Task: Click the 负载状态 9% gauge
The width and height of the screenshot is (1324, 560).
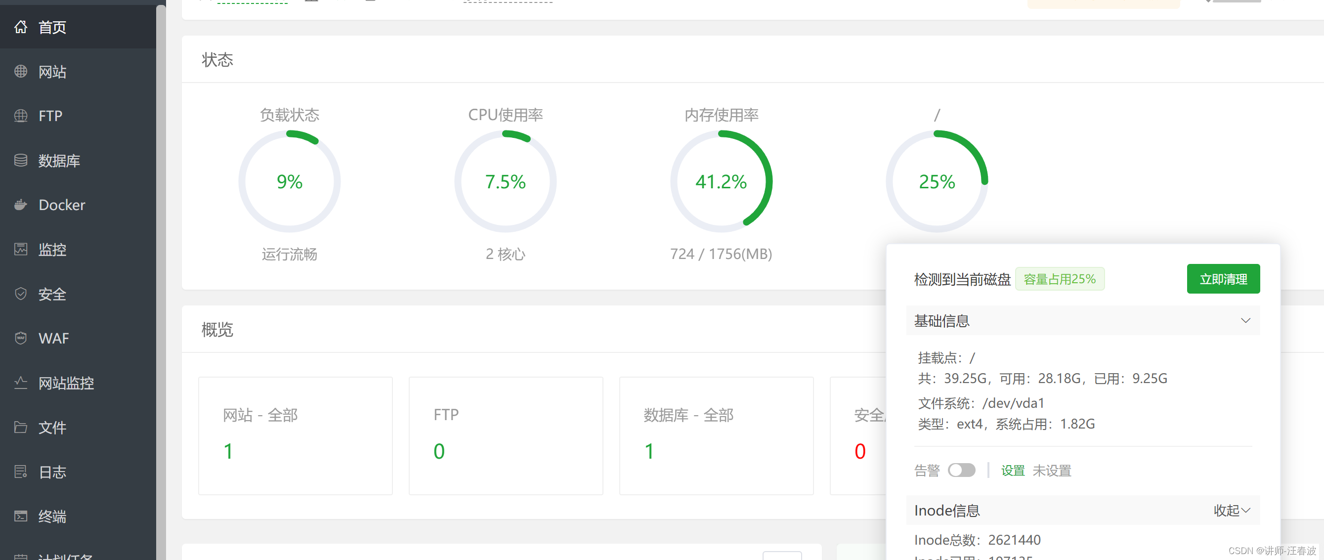Action: click(x=290, y=181)
